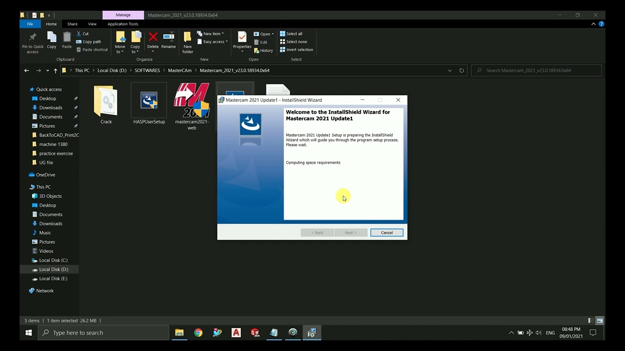
Task: Open the 'practice exercise' folder in sidebar
Action: point(56,153)
